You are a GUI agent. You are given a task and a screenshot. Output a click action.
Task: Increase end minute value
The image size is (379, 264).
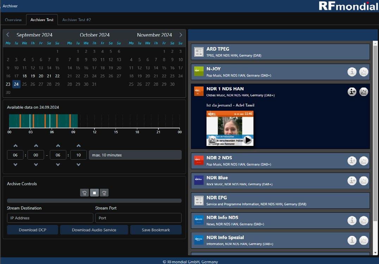79,146
